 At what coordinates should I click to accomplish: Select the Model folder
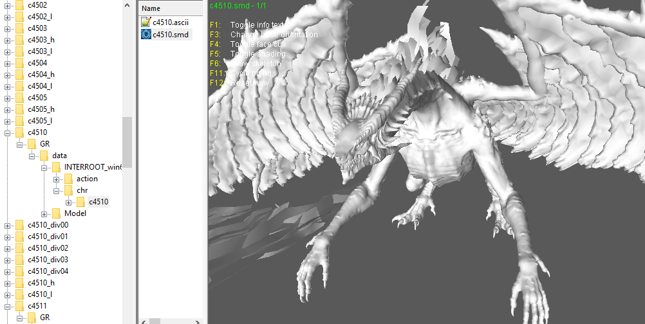[x=75, y=213]
